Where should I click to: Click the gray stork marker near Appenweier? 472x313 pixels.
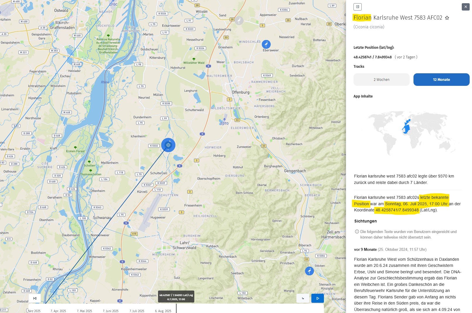(x=239, y=20)
